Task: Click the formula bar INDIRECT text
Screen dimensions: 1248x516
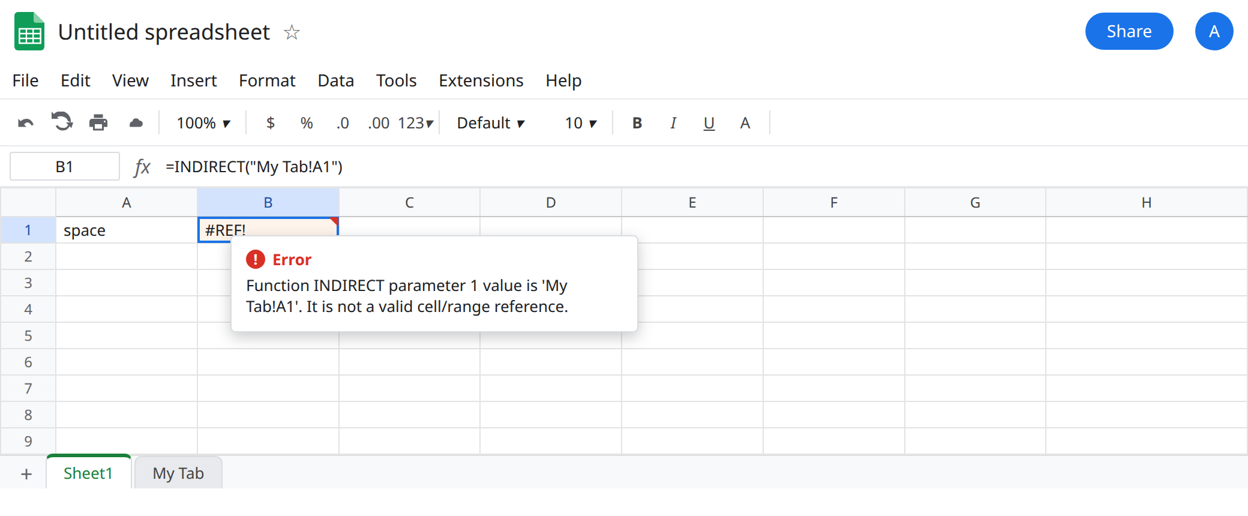Action: 254,167
